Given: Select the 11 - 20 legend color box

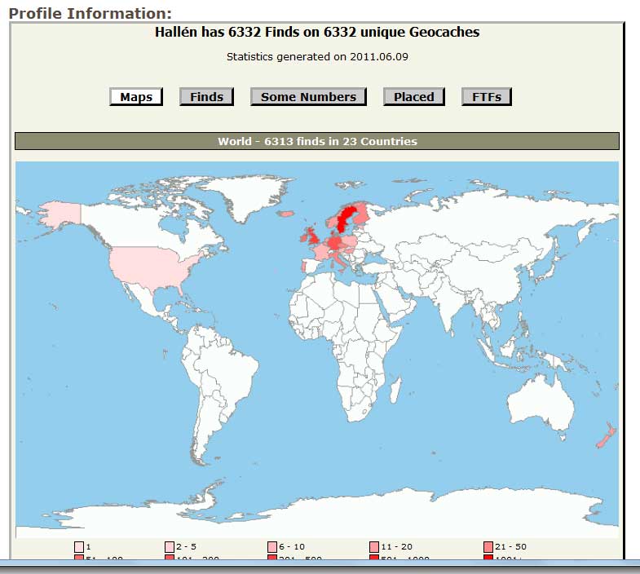Looking at the screenshot, I should (374, 546).
